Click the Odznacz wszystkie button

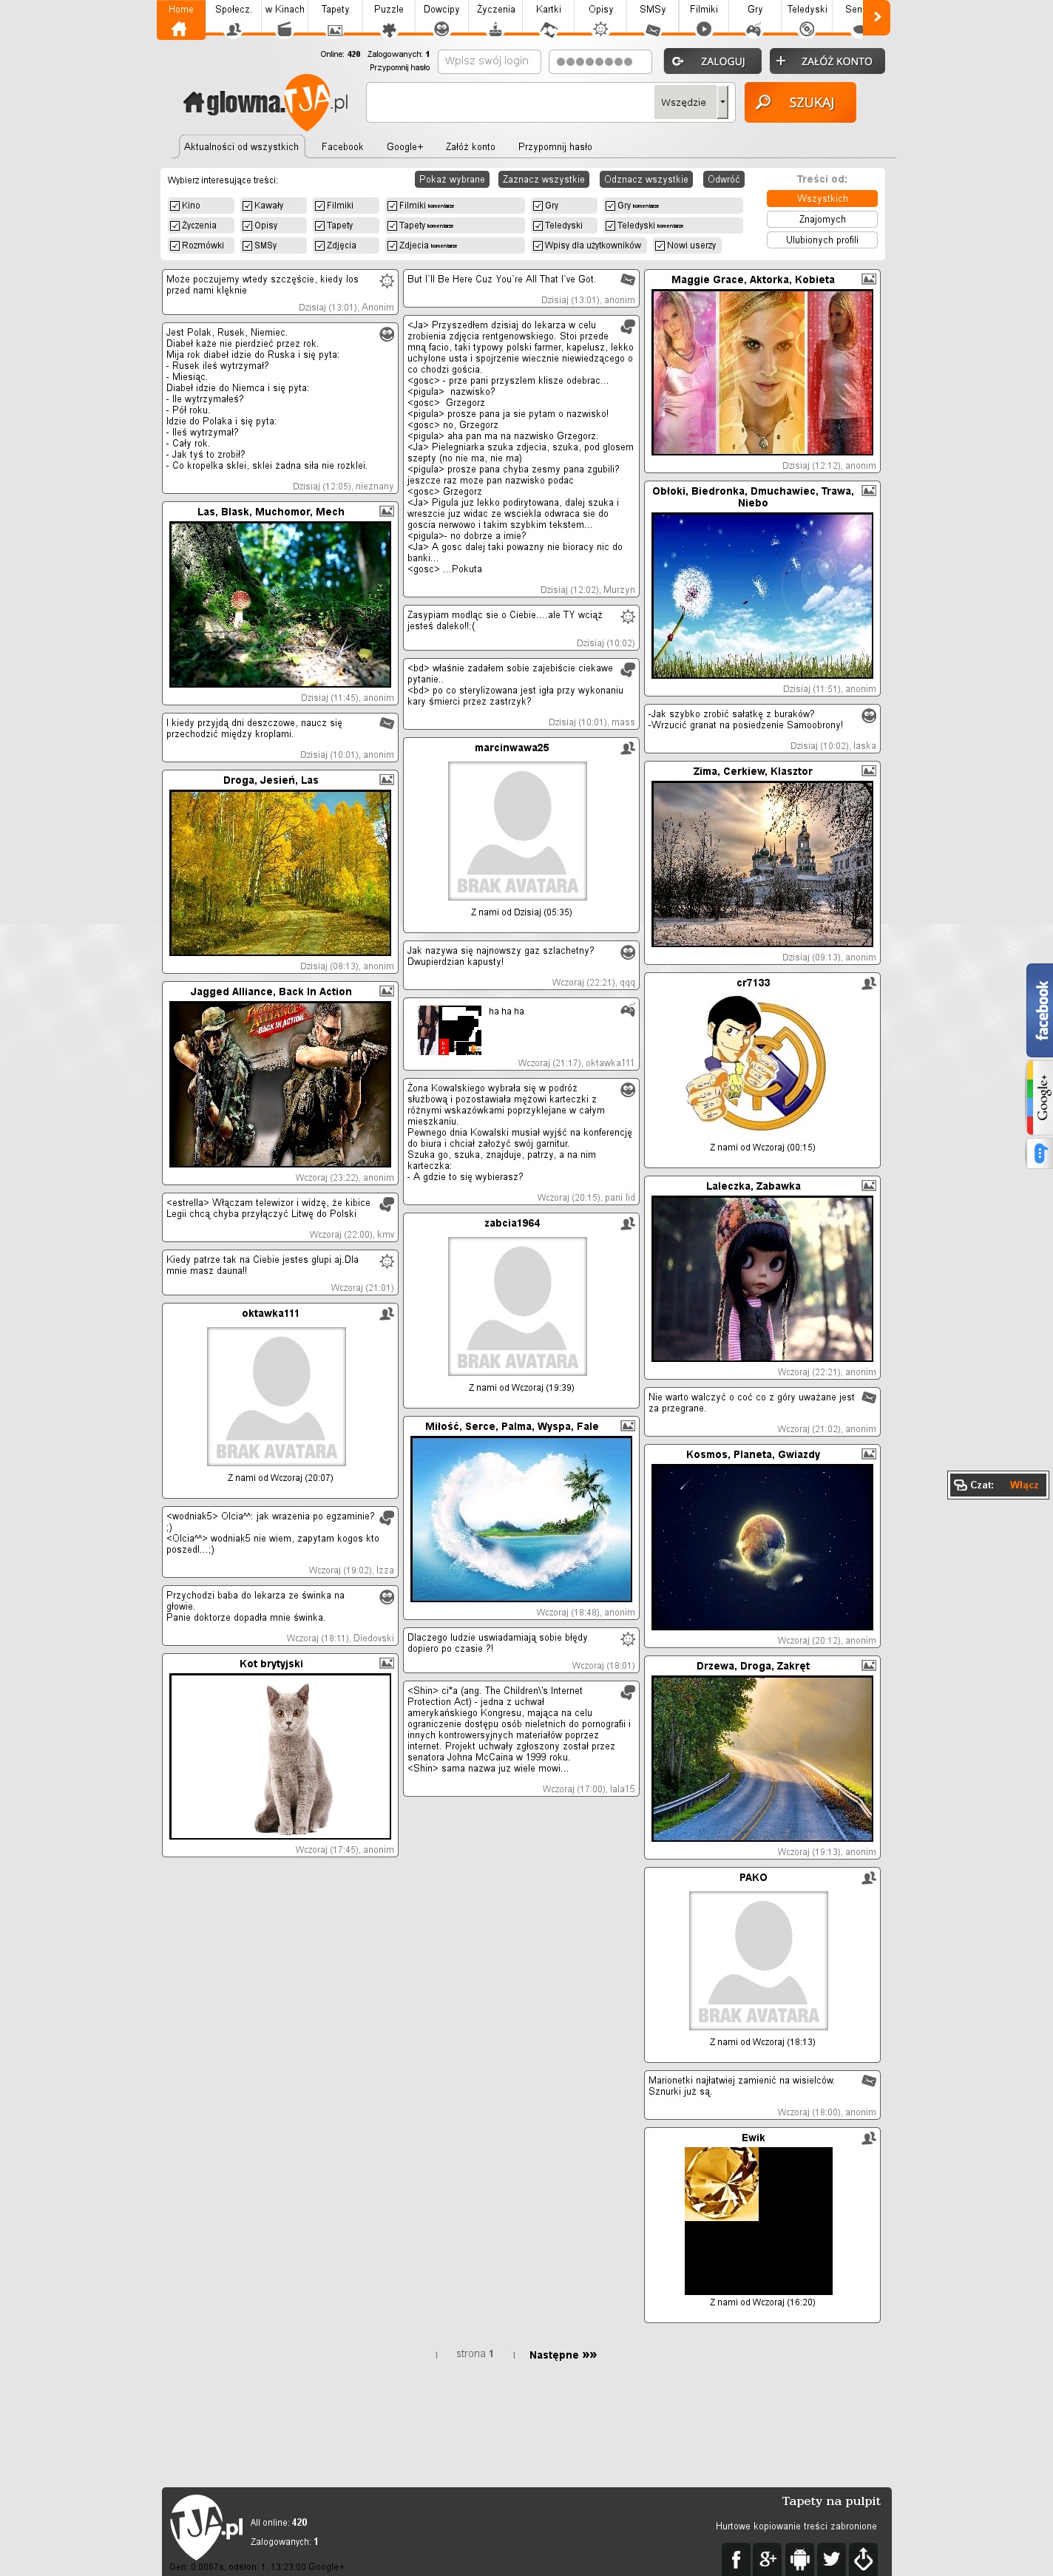coord(645,180)
